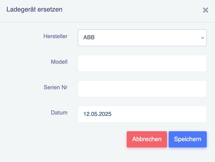Click the Hersteller label
This screenshot has width=215, height=162.
tap(55, 36)
